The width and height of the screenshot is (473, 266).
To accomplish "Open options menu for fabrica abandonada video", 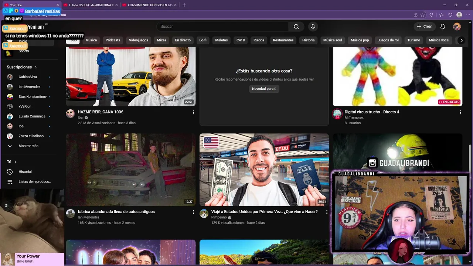I will coord(193,212).
